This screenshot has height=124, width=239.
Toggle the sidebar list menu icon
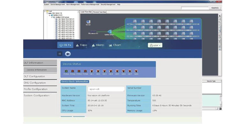(x=60, y=54)
